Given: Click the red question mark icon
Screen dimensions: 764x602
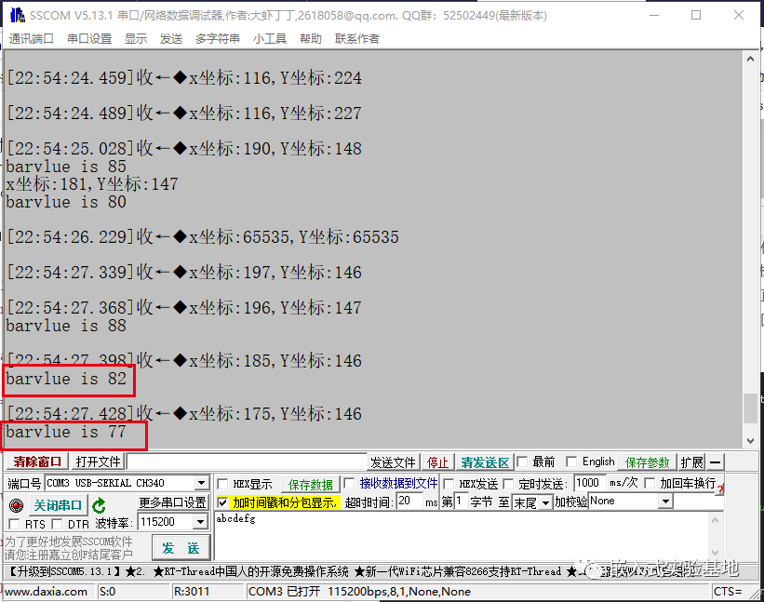Looking at the screenshot, I should [x=720, y=489].
